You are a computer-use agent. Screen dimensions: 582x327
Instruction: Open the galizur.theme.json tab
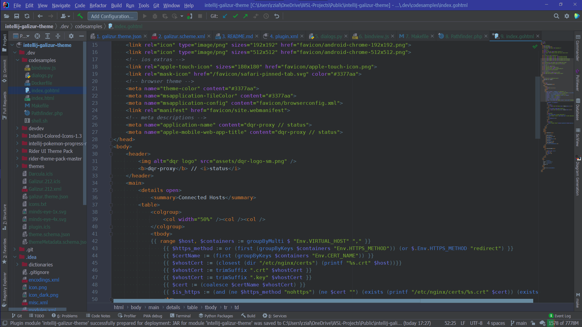click(x=118, y=36)
